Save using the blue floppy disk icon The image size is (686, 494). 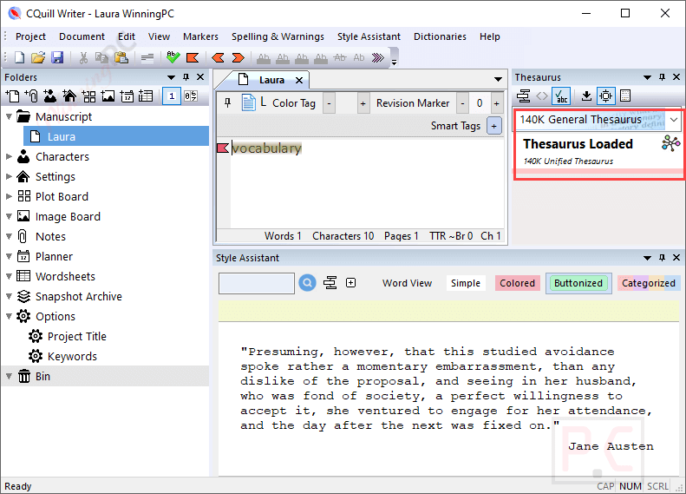57,57
